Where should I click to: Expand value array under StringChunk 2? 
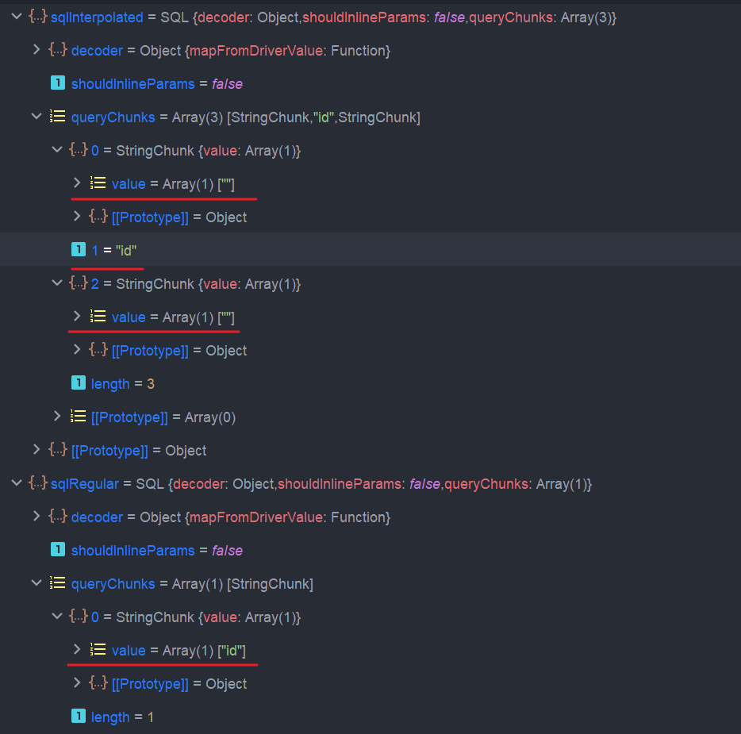(77, 316)
